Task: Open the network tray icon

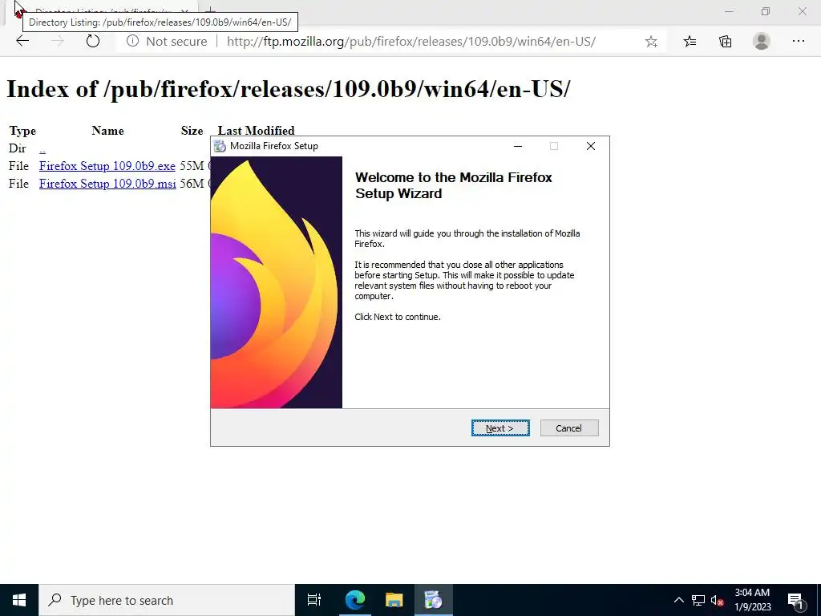Action: (698, 600)
